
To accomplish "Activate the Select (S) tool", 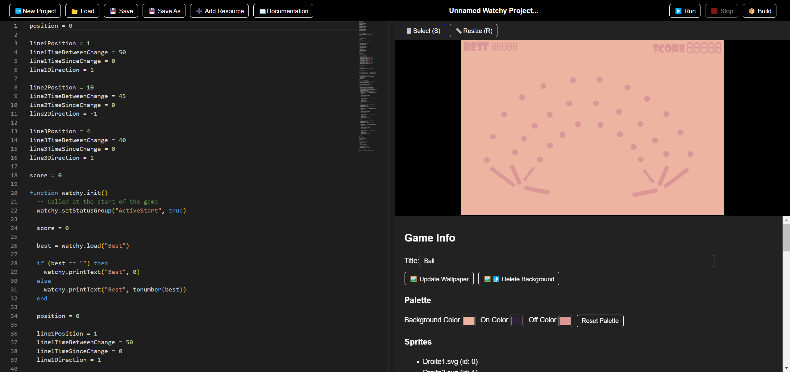I will click(x=423, y=31).
